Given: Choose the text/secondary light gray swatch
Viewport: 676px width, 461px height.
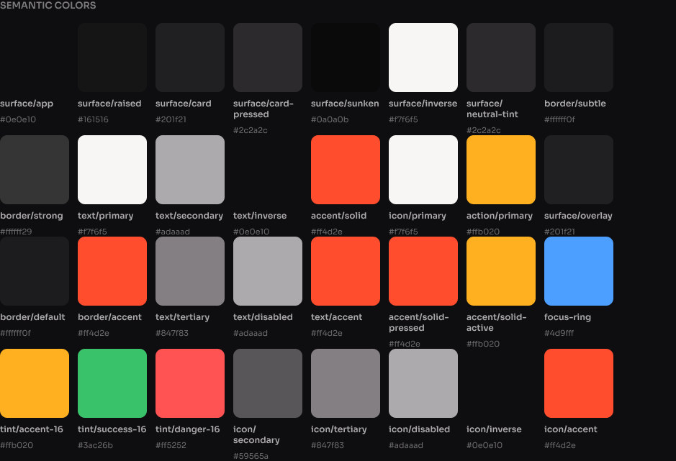Looking at the screenshot, I should click(x=190, y=170).
